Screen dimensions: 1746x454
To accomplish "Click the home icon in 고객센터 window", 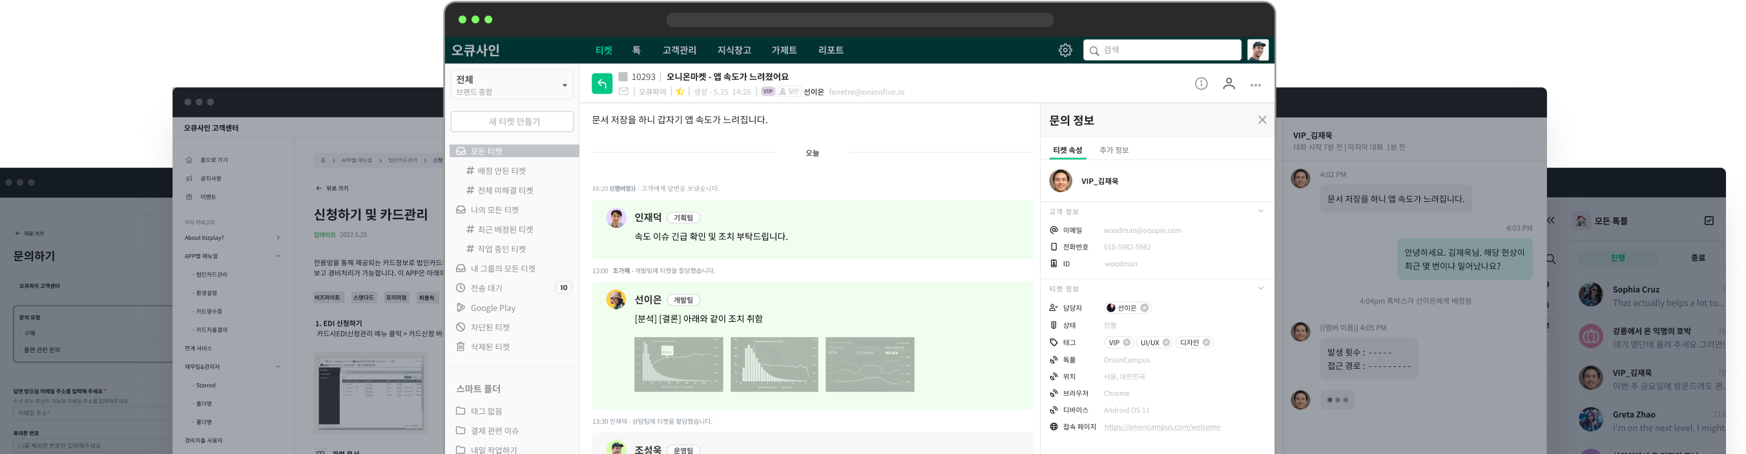I will pyautogui.click(x=189, y=161).
